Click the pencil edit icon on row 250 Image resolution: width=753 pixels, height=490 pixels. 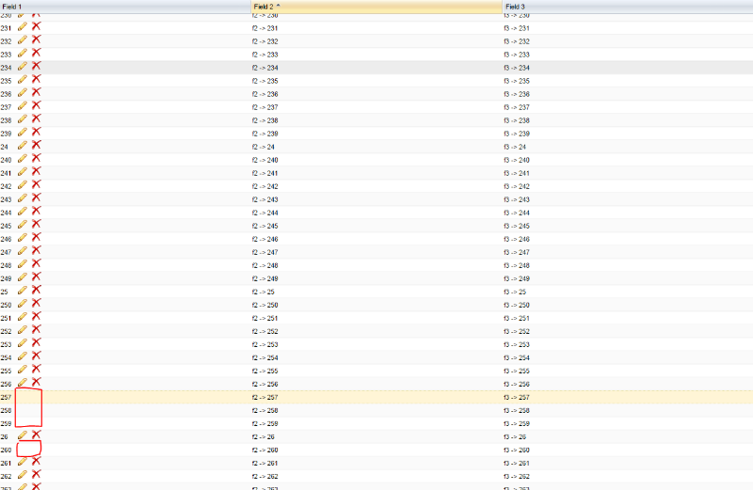click(23, 304)
